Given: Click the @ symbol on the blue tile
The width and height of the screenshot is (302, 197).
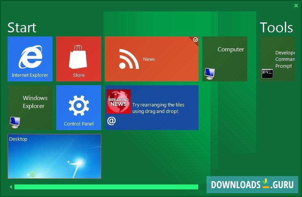Looking at the screenshot, I should [111, 121].
